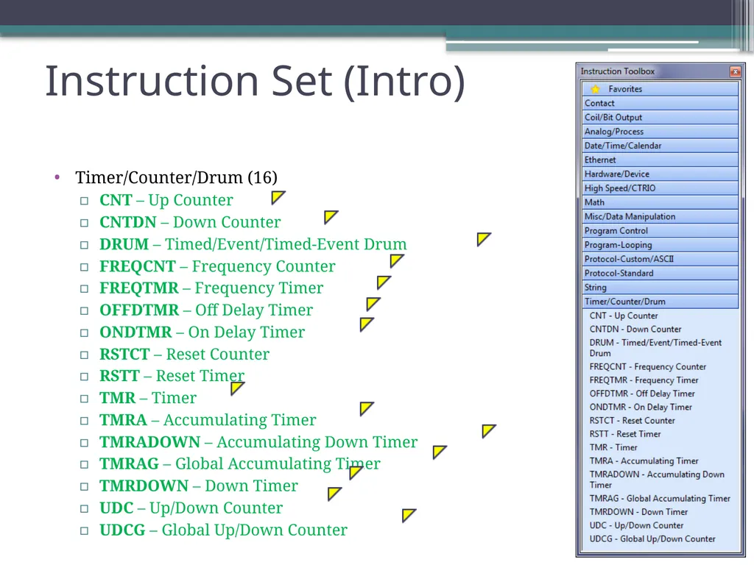The image size is (754, 565).
Task: Select CNT - Up Counter in toolbox
Action: point(624,316)
